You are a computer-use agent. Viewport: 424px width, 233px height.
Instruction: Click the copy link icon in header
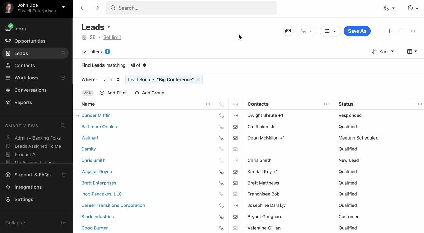coord(401,31)
